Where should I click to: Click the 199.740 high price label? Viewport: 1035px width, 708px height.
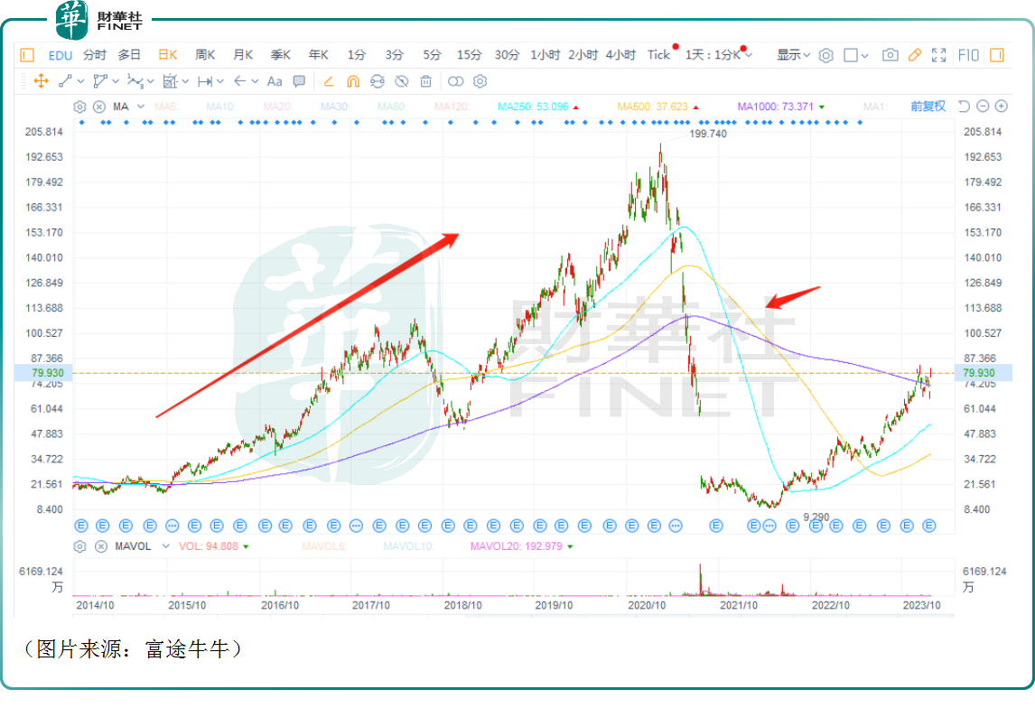(707, 134)
